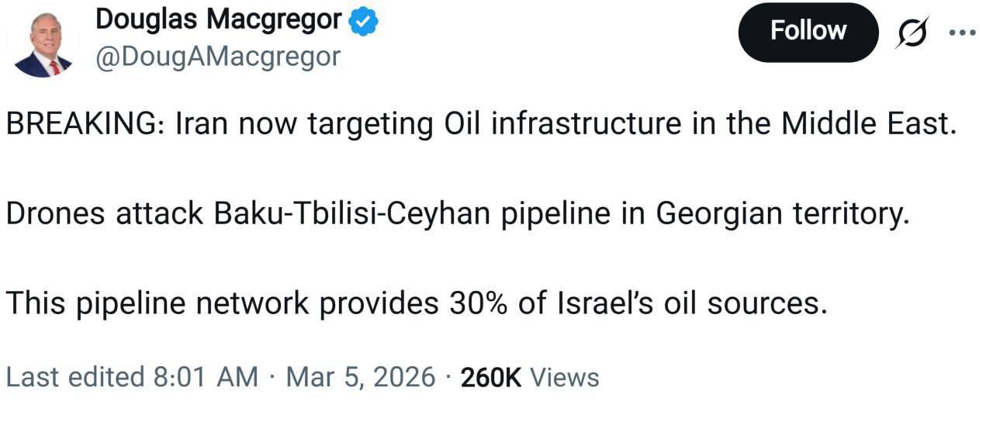
Task: Click "Georgian territory" in the tweet
Action: [782, 213]
